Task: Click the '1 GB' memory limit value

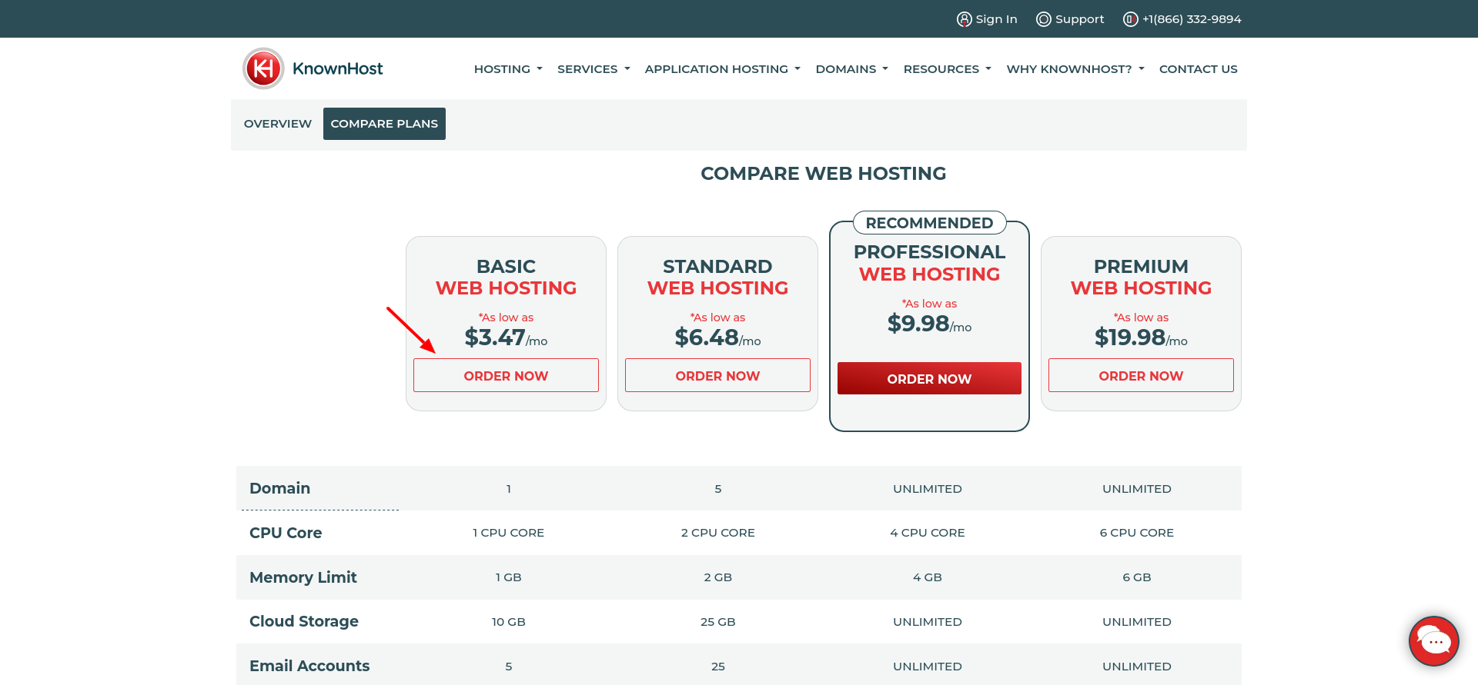Action: coord(508,577)
